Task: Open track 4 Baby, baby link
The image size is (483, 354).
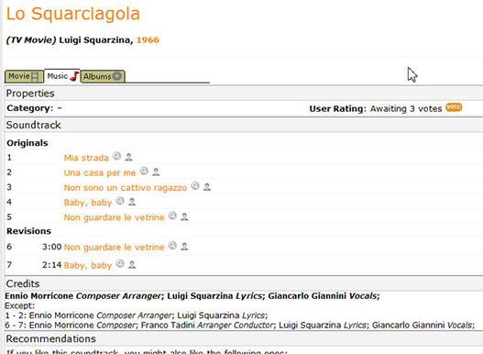Action: tap(88, 203)
